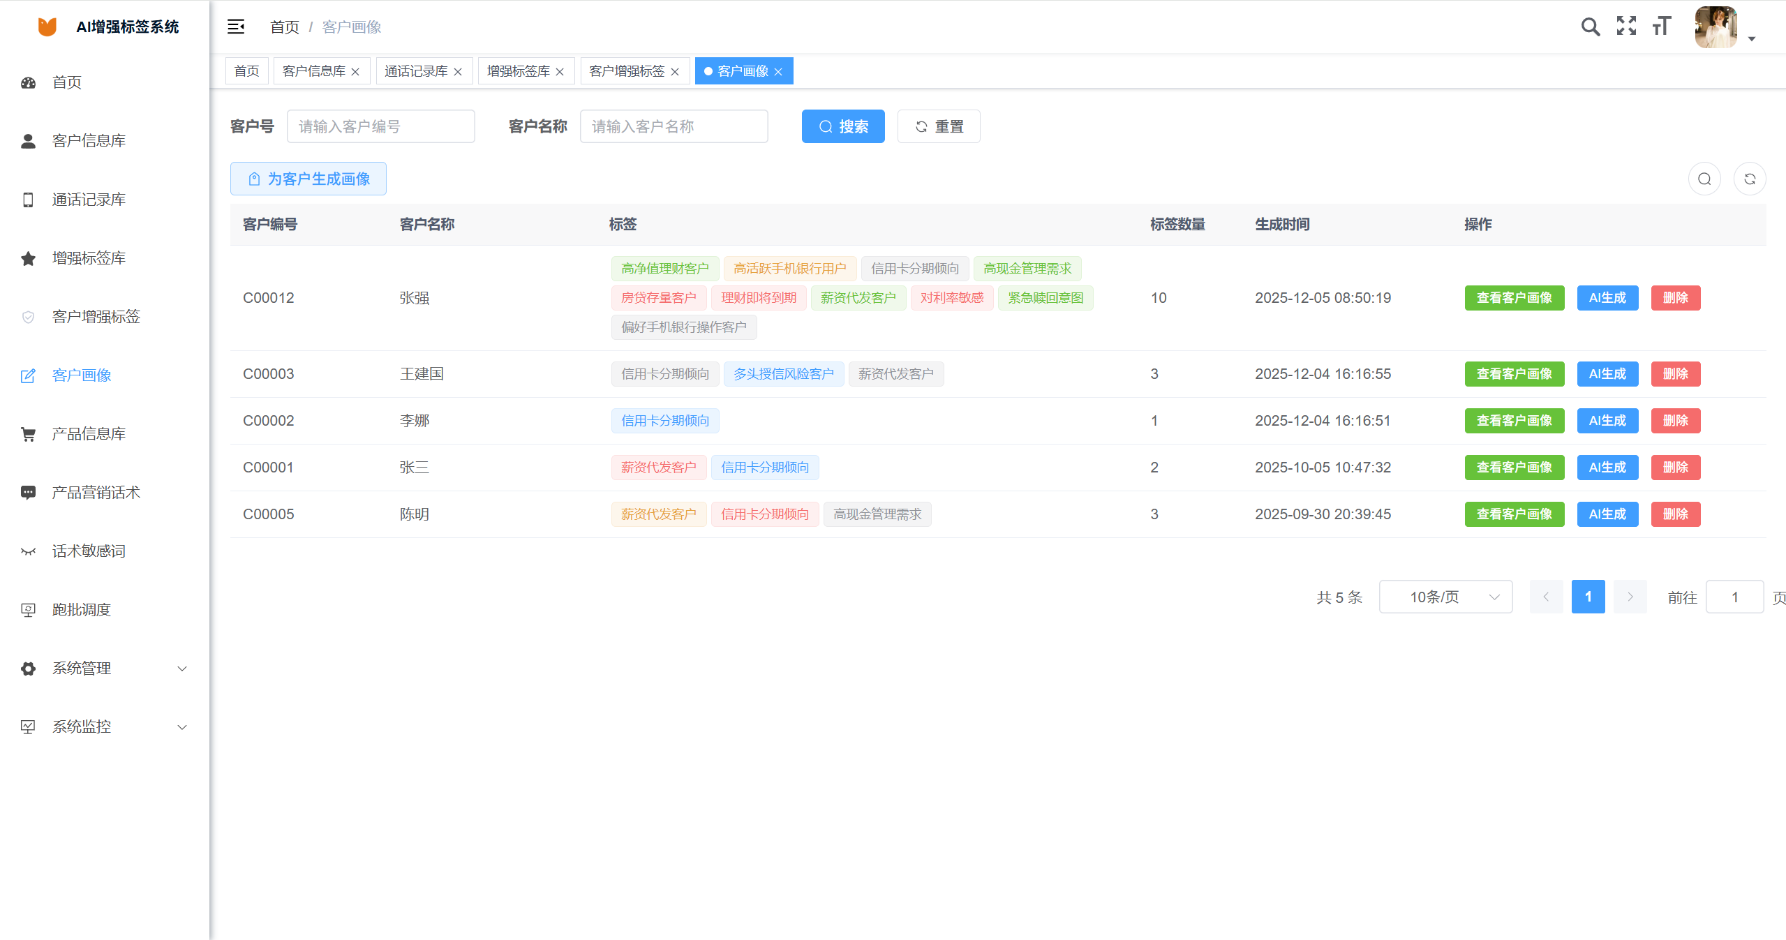Click the 为客户生成画像 button

tap(308, 179)
